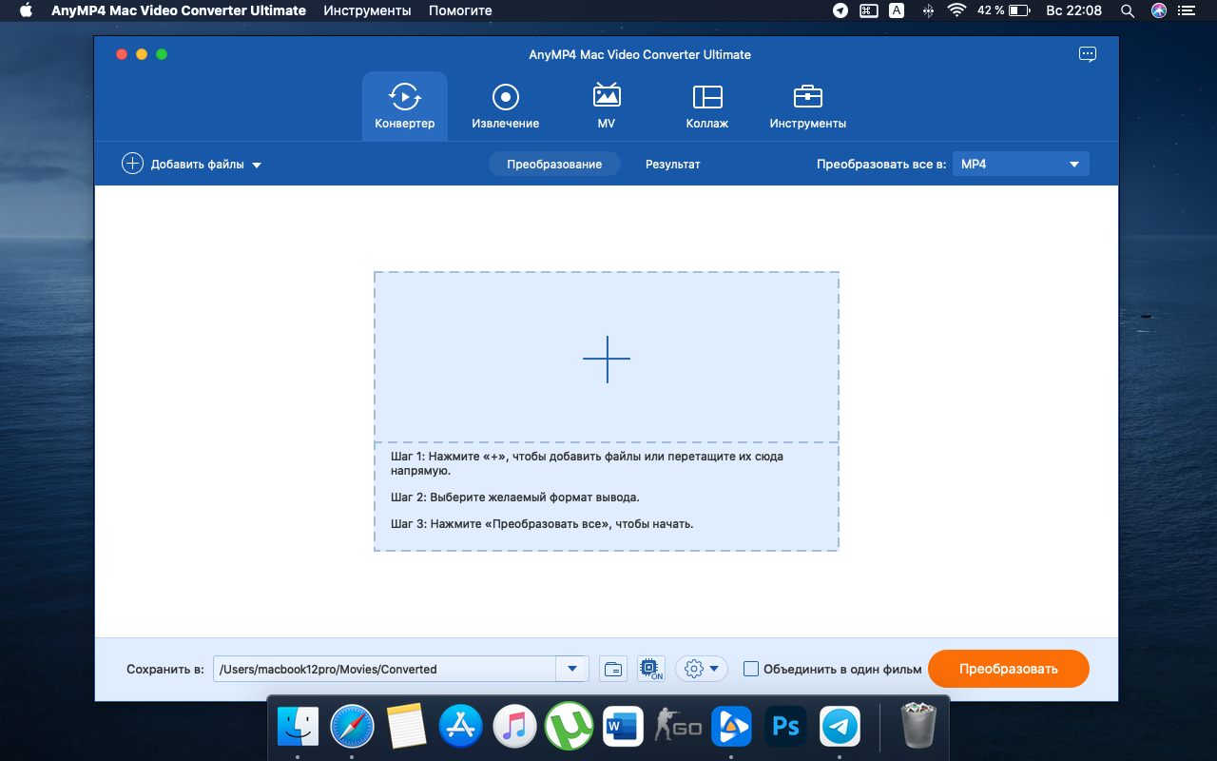
Task: Open App Store in the Dock
Action: point(460,728)
